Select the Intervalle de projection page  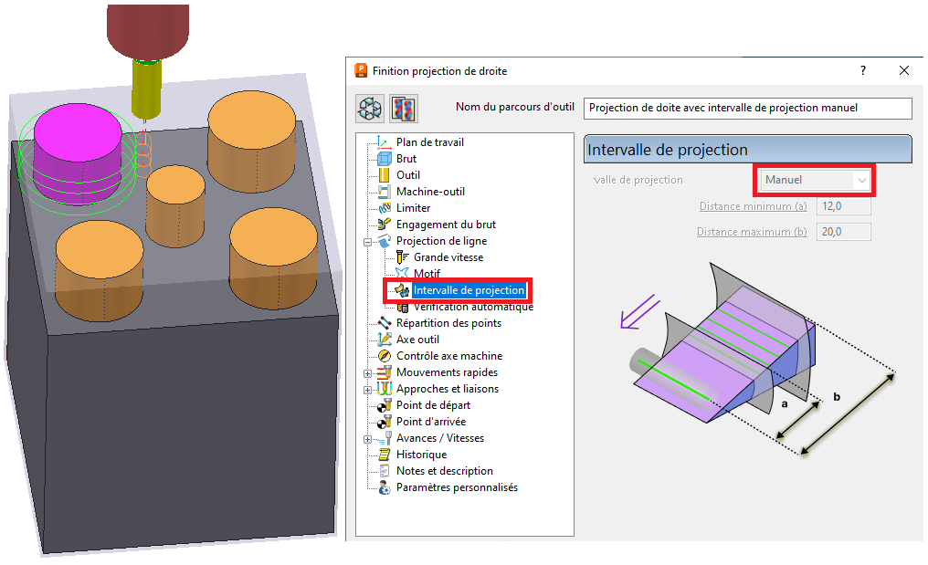click(x=469, y=290)
